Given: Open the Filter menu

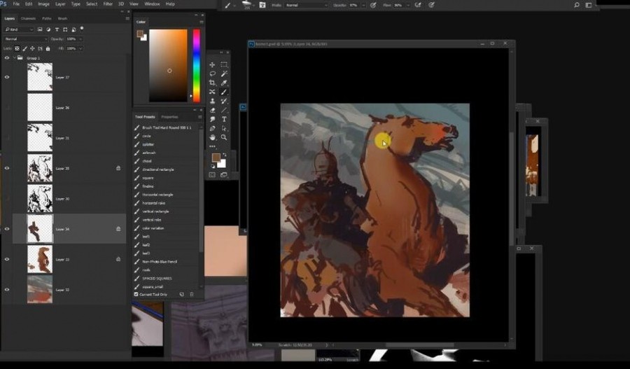Looking at the screenshot, I should coord(108,4).
